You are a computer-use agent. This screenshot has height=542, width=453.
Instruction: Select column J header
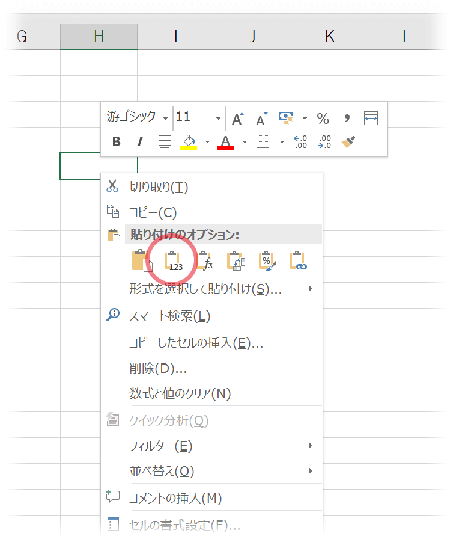tap(253, 36)
